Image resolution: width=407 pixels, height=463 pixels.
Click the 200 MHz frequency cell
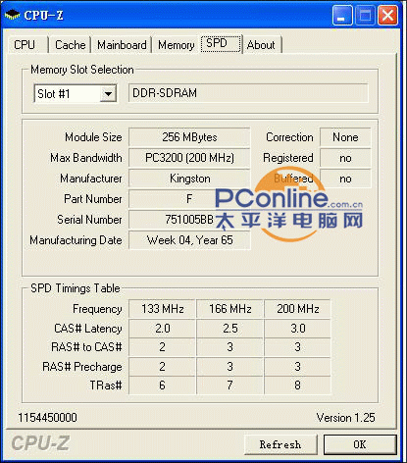pyautogui.click(x=297, y=309)
